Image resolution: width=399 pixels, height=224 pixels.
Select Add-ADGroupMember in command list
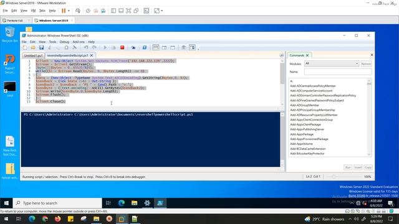(305, 105)
